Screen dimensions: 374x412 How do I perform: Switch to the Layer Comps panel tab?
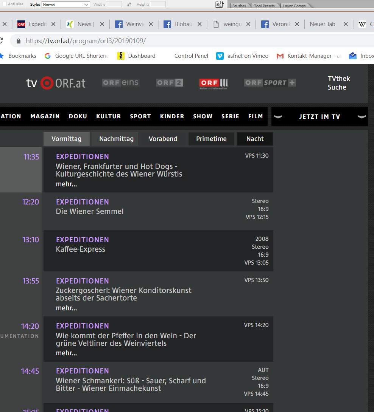tap(294, 6)
